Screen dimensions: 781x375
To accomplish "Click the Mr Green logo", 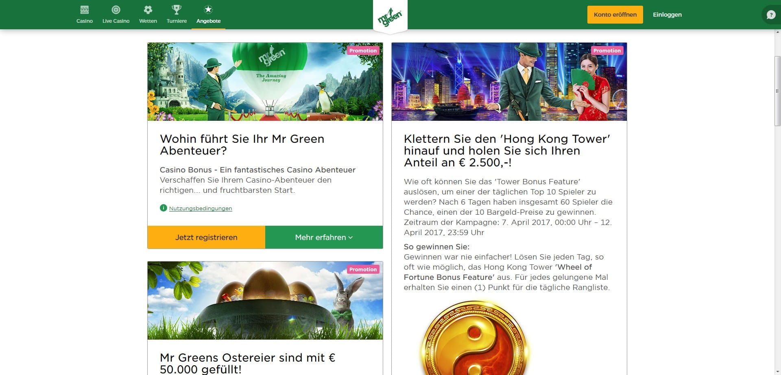I will click(x=390, y=17).
